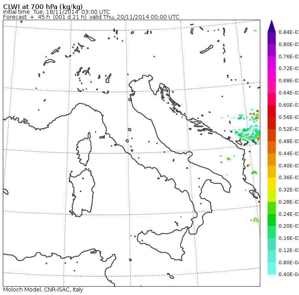This screenshot has width=299, height=295.
Task: Click the 0.28E-03 legend label
Action: click(x=289, y=202)
